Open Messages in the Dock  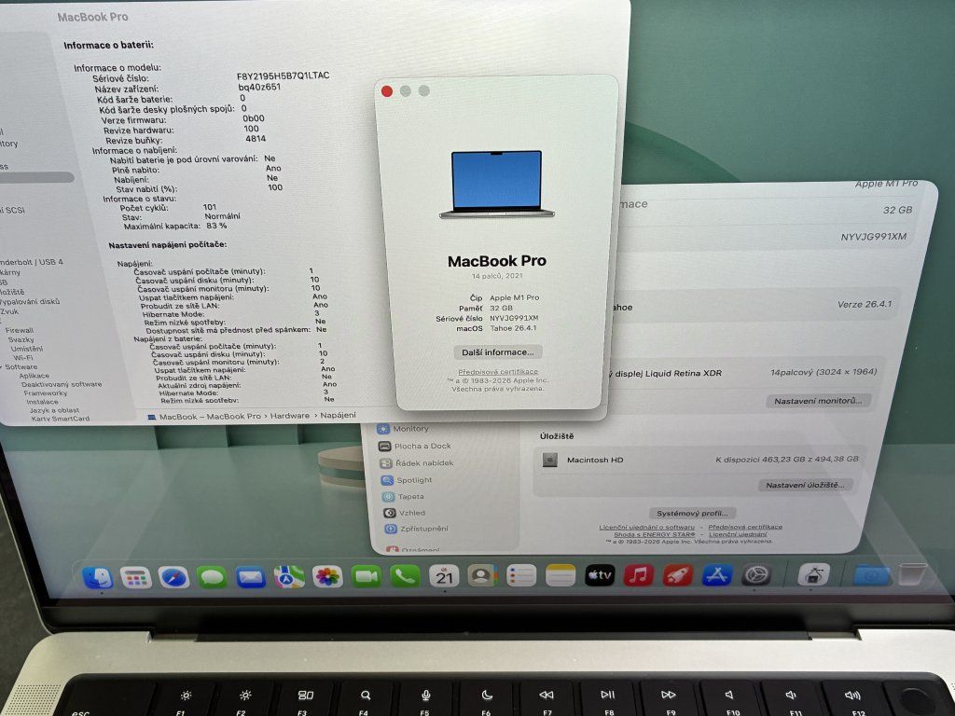click(212, 576)
